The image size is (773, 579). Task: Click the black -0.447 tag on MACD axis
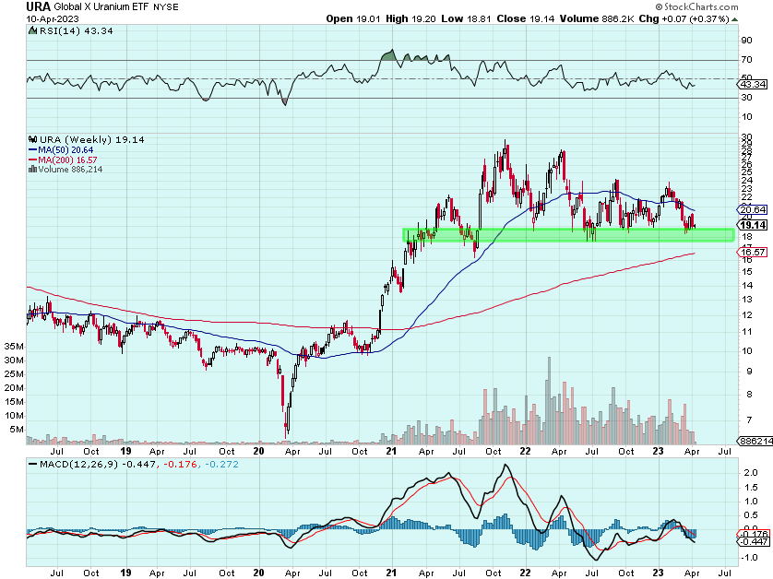tap(754, 542)
